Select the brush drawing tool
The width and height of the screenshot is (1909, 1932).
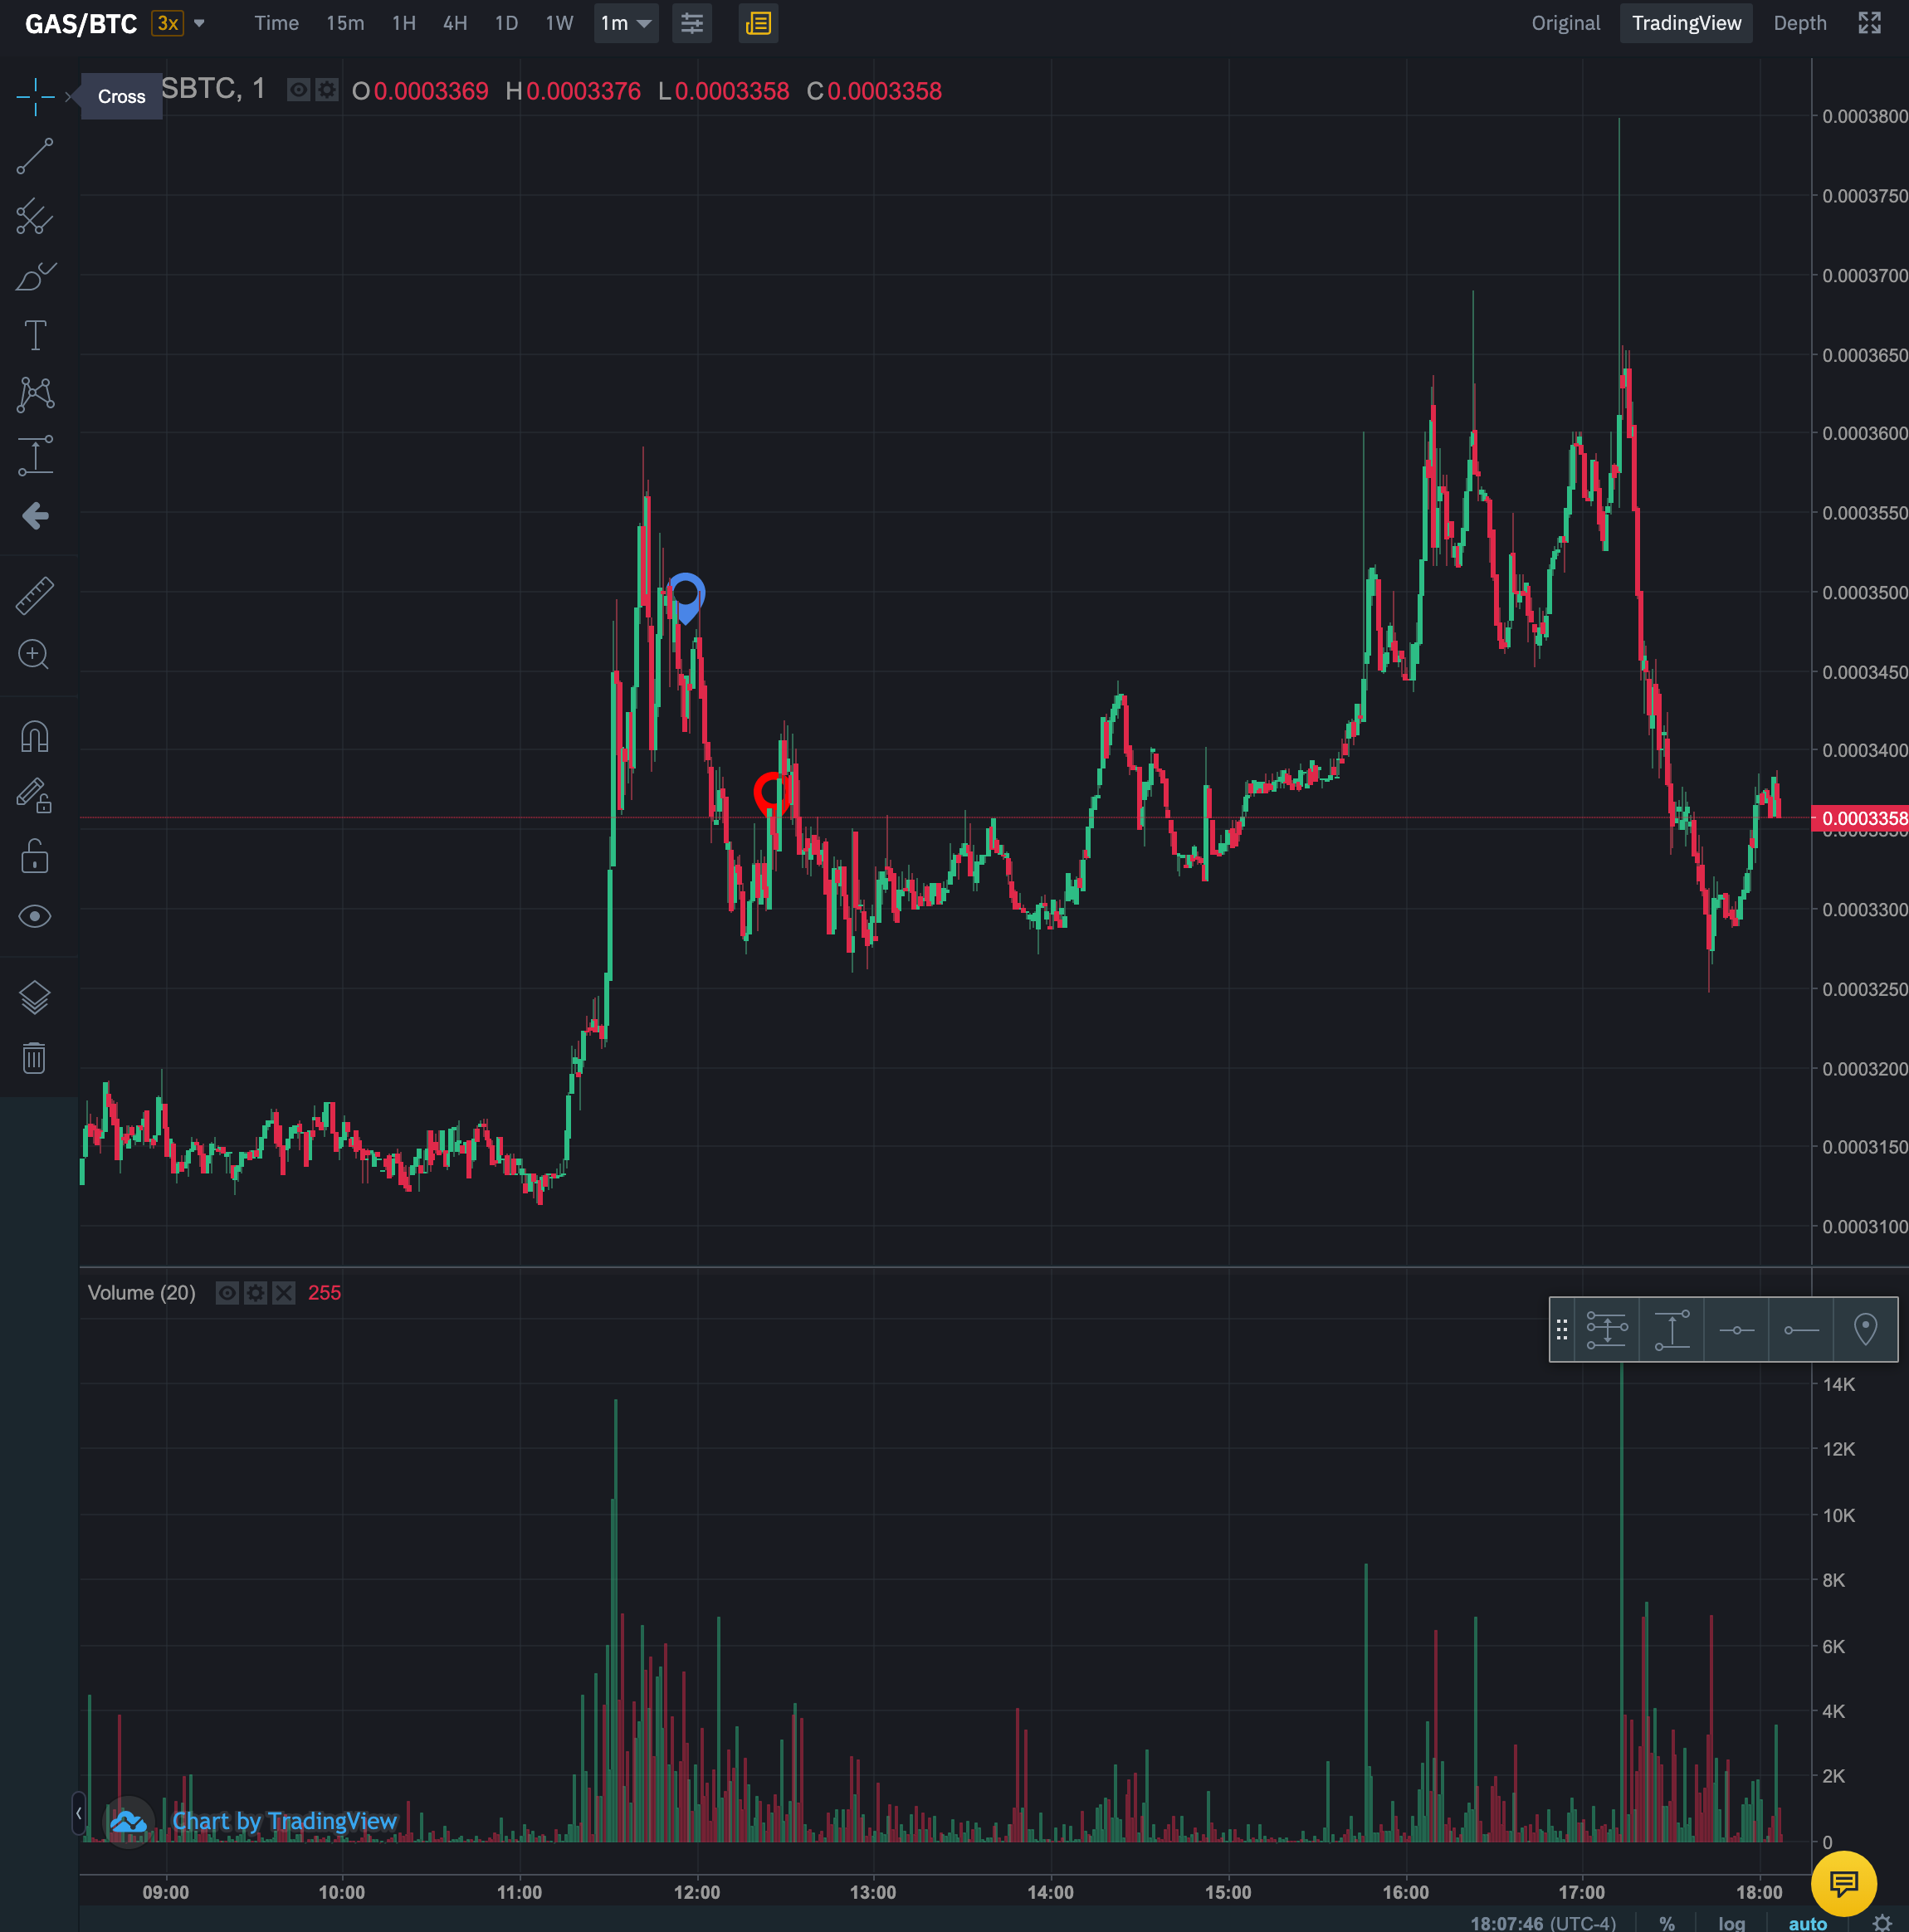[35, 277]
